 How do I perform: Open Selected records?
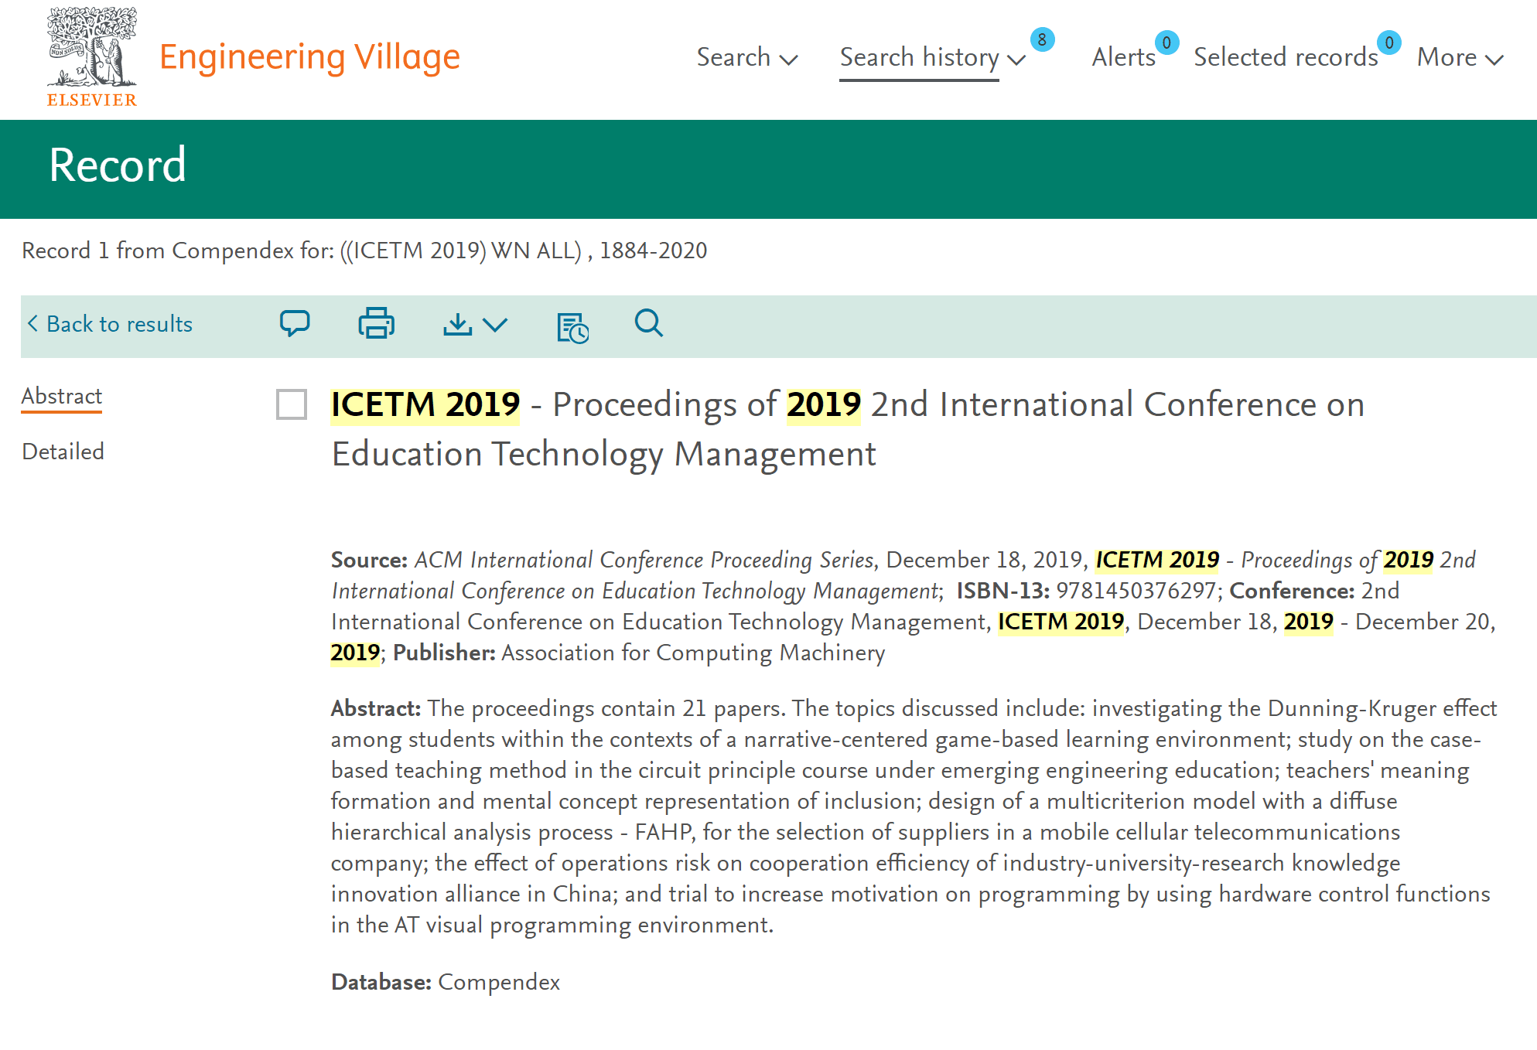[1286, 57]
